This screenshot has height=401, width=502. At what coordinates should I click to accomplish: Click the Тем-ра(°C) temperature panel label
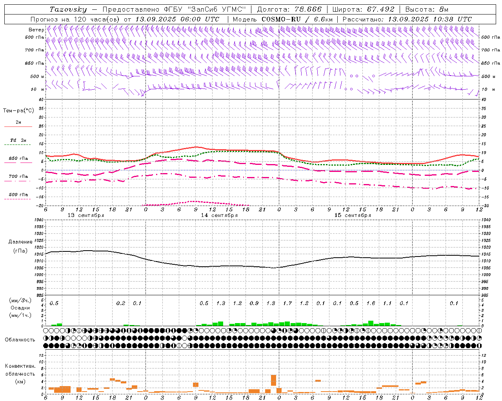(18, 111)
